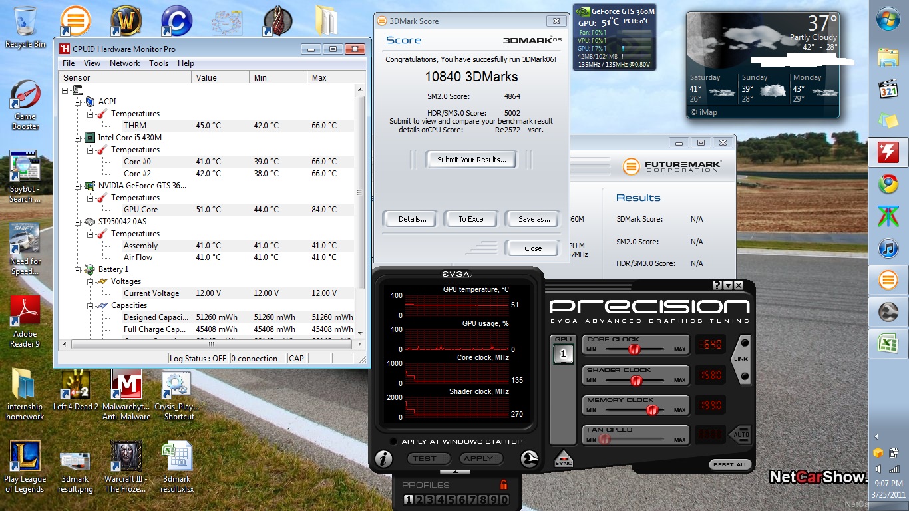Open Google Chrome from the taskbar
The width and height of the screenshot is (909, 511).
pyautogui.click(x=888, y=184)
